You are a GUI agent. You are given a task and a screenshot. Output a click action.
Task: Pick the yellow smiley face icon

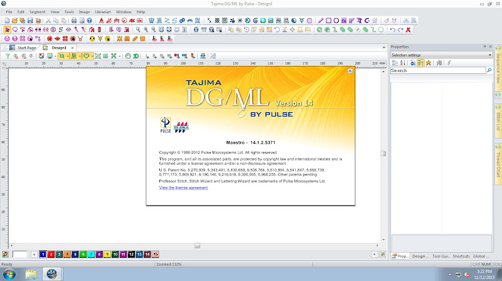click(x=92, y=39)
